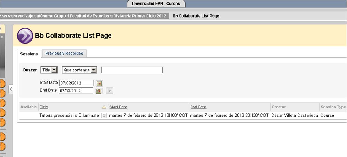Image resolution: width=347 pixels, height=157 pixels.
Task: Open the Title search field dropdown
Action: click(49, 70)
